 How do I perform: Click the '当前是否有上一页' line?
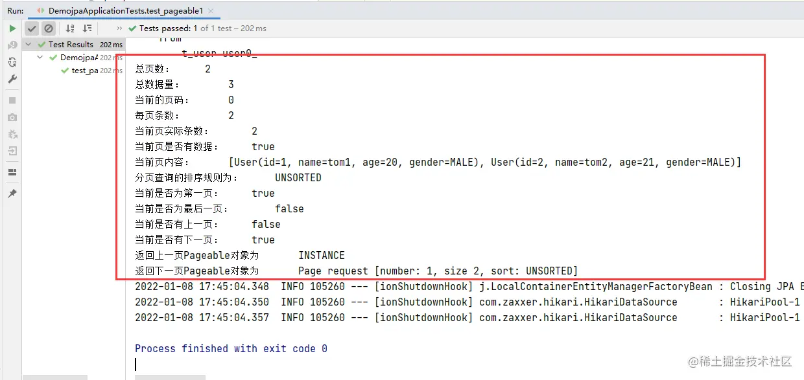(207, 225)
